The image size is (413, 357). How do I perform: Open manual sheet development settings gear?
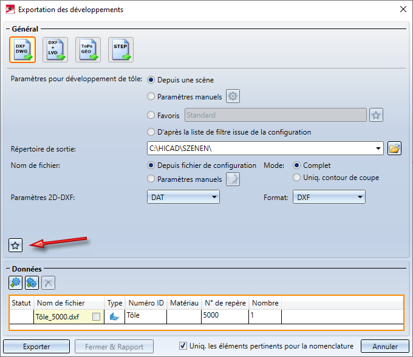tap(233, 96)
